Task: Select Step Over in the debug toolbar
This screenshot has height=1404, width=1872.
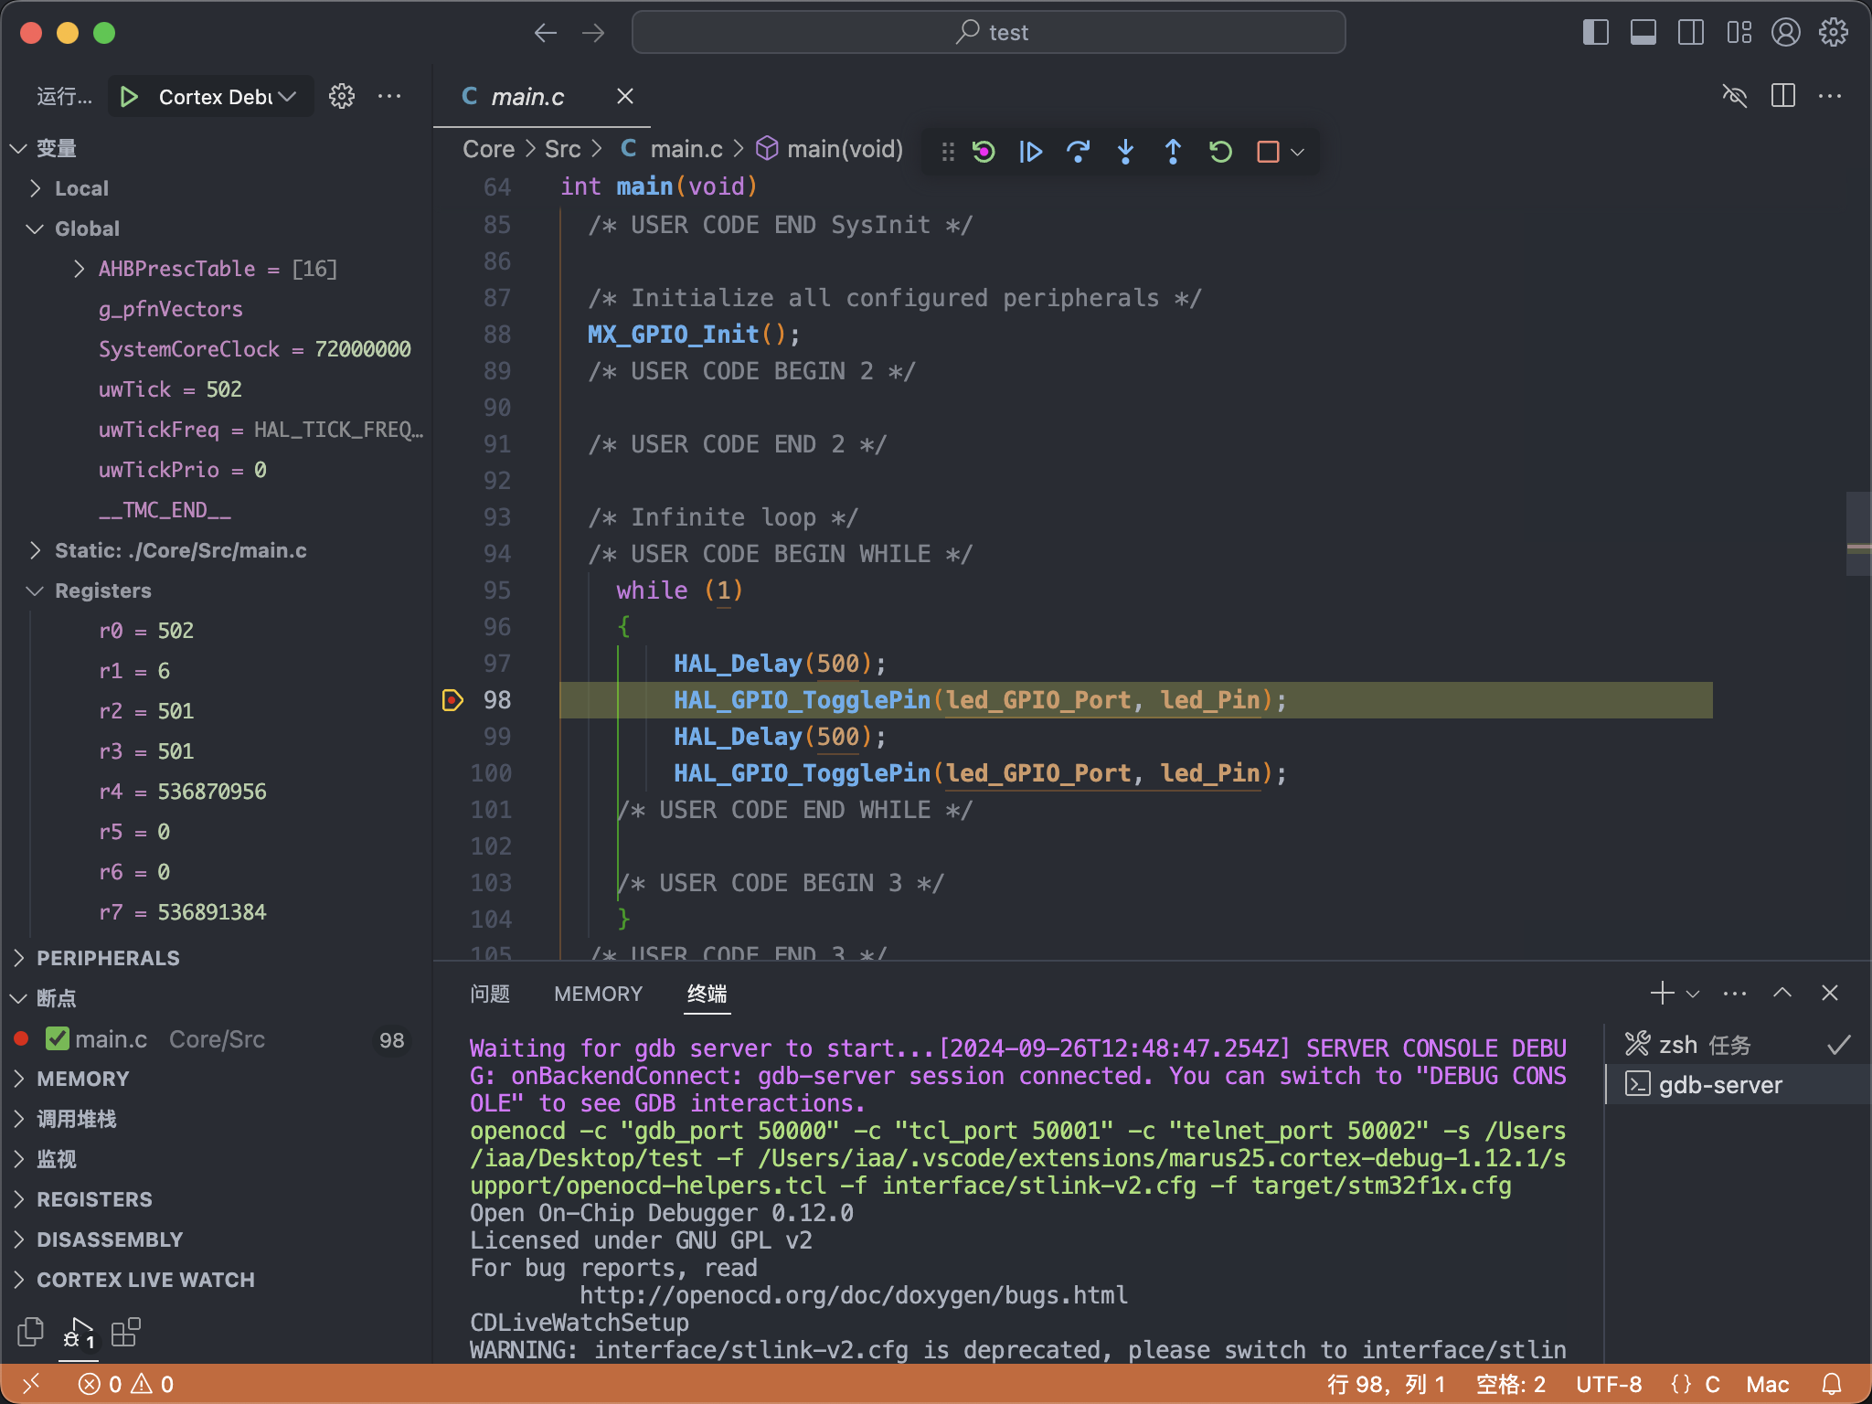Action: tap(1078, 152)
